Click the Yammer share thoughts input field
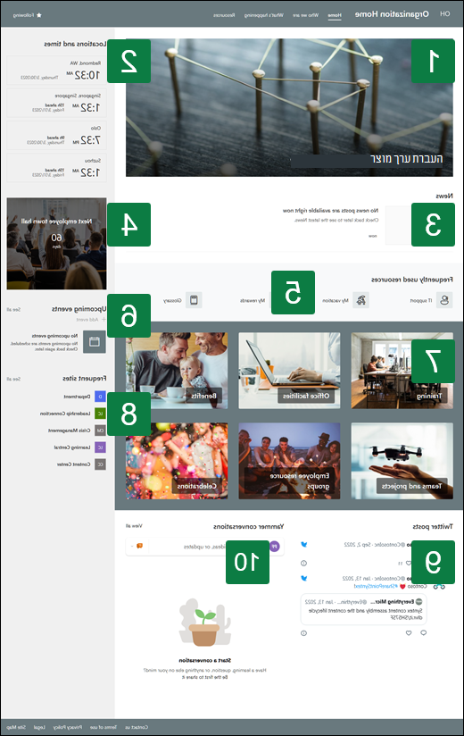The image size is (464, 736). click(205, 547)
